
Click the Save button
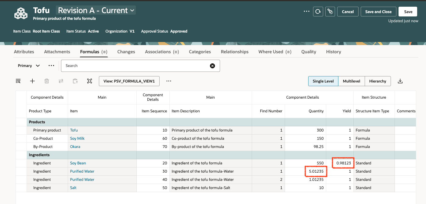pos(408,12)
